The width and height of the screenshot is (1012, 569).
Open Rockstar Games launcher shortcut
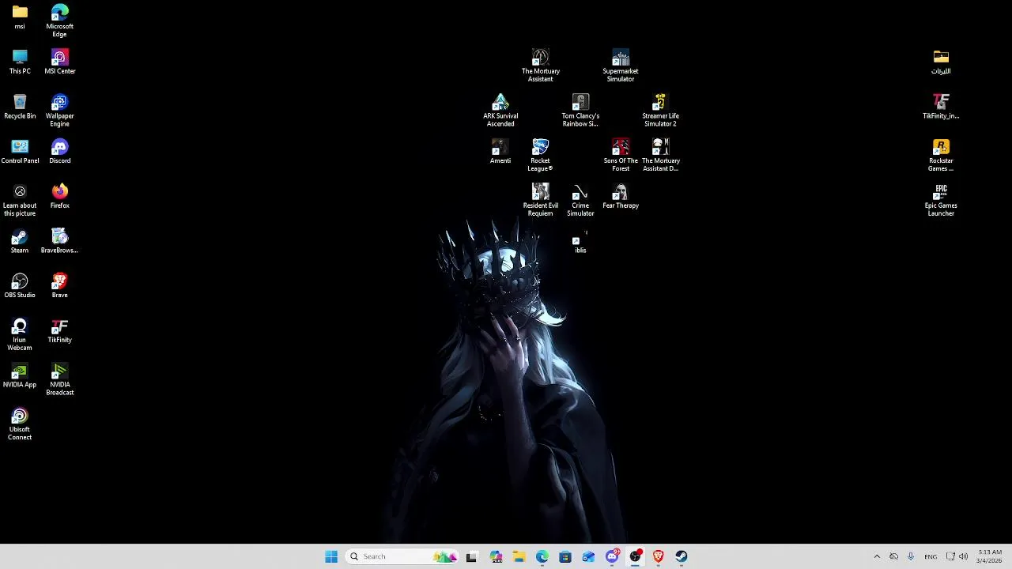point(941,156)
